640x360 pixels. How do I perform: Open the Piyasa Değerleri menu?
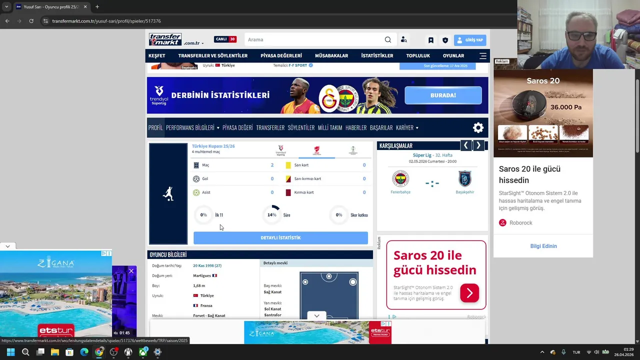(x=281, y=55)
